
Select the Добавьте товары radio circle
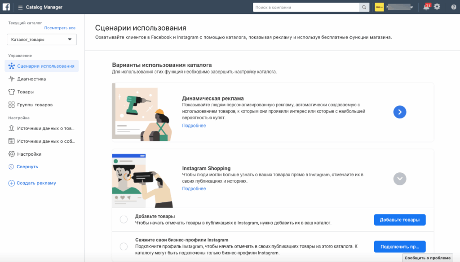(124, 219)
